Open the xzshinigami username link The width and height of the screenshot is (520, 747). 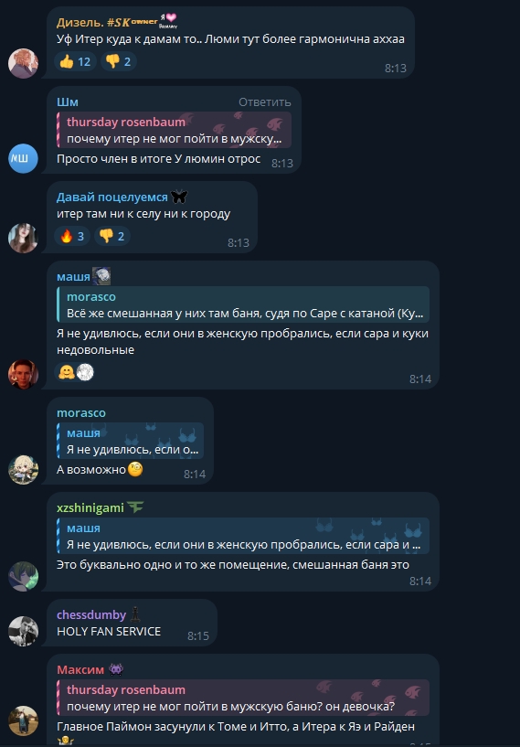[90, 507]
